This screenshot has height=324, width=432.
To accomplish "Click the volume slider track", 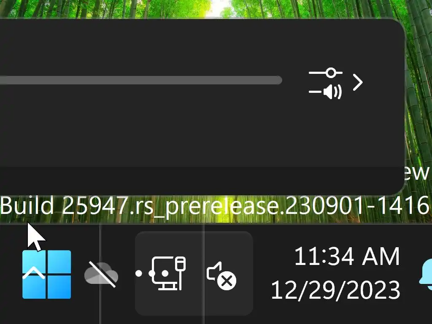I will [141, 80].
